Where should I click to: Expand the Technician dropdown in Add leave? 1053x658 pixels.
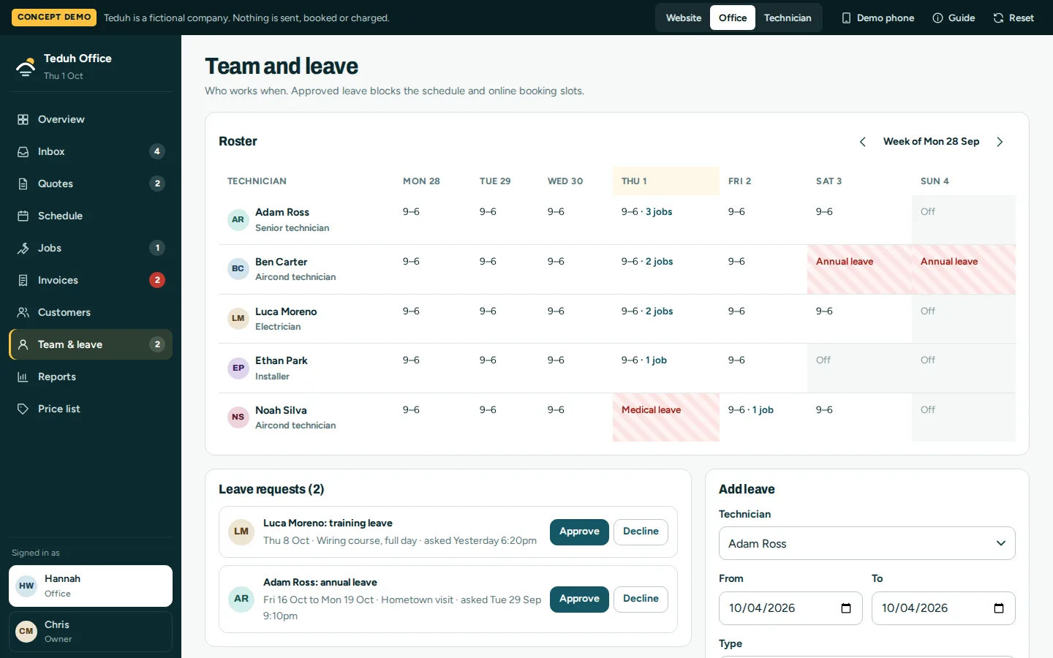[867, 543]
